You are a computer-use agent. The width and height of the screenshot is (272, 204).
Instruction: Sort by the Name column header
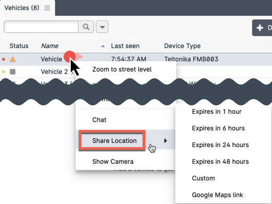coord(50,46)
